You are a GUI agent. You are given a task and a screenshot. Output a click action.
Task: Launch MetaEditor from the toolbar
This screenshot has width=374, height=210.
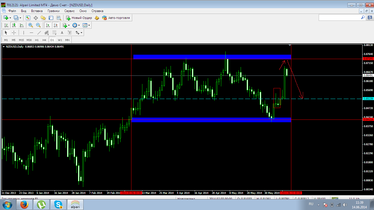coord(97,18)
